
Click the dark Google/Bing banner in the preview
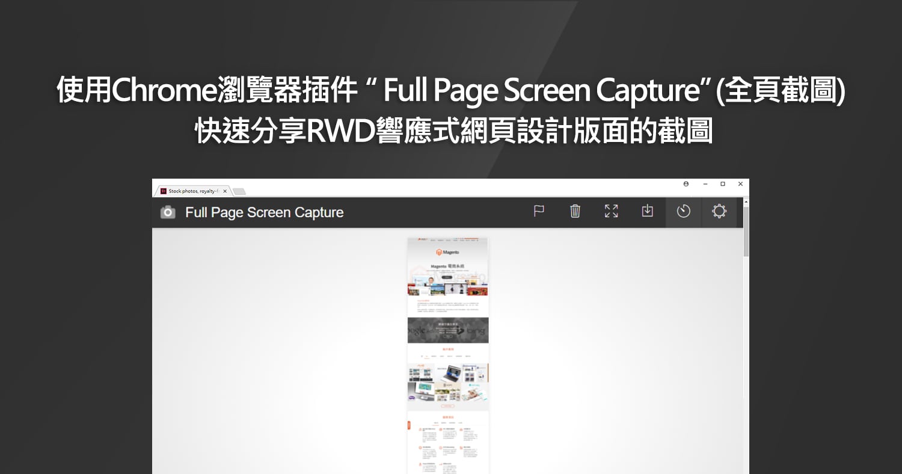448,330
